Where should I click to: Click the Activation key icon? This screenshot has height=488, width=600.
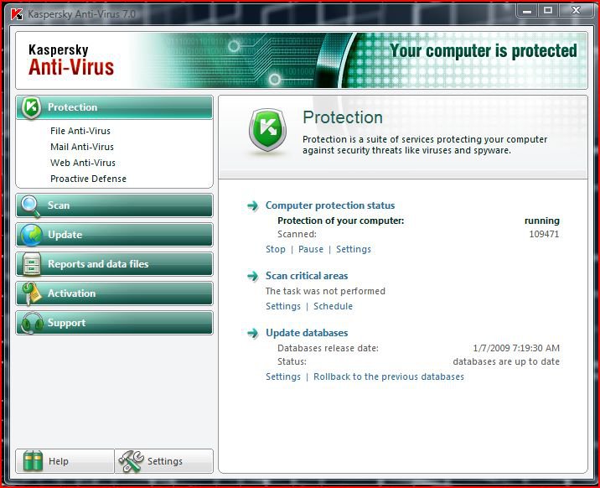point(31,293)
